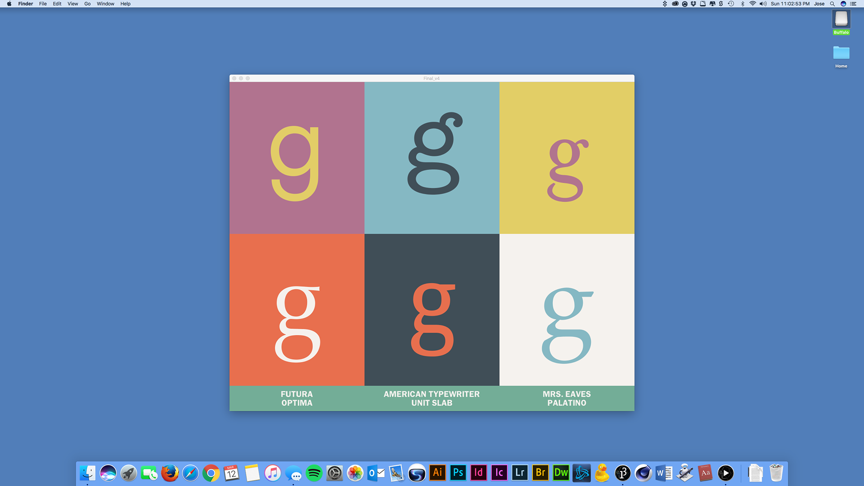
Task: Open Launchpad rocket icon
Action: [x=129, y=473]
